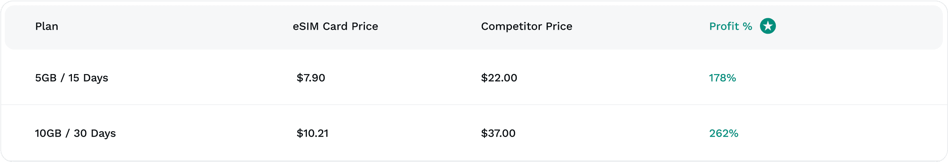Viewport: 948px width, 162px height.
Task: Click the $7.90 eSIM price
Action: pyautogui.click(x=310, y=78)
